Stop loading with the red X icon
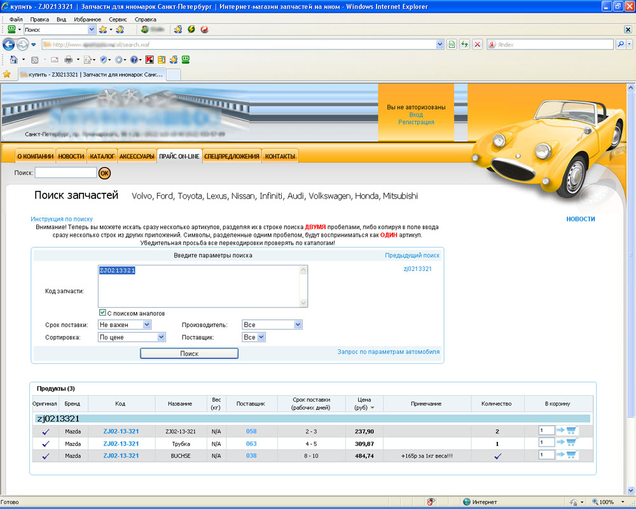Viewport: 636px width, 509px height. tap(478, 45)
